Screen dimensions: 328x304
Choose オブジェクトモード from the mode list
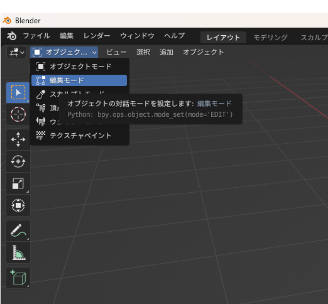(x=79, y=67)
